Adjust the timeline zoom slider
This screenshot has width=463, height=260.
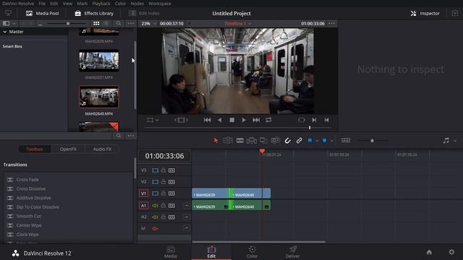(x=372, y=141)
